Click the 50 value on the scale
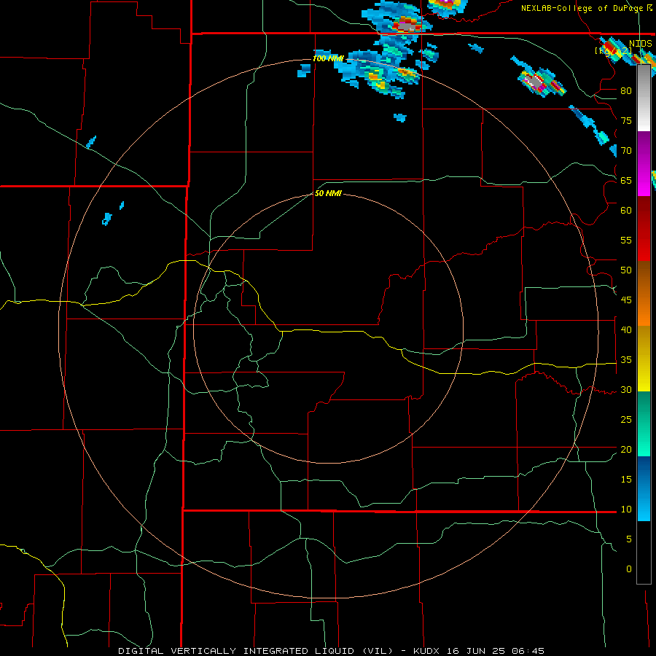 pos(626,270)
